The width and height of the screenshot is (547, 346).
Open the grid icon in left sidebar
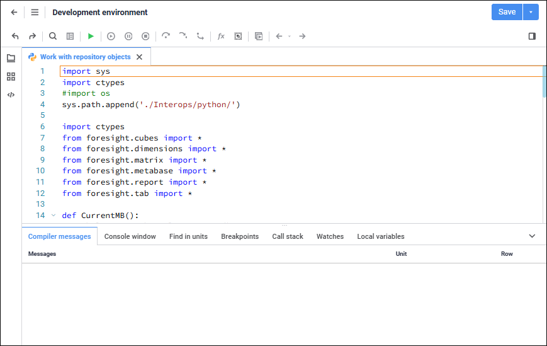click(11, 76)
